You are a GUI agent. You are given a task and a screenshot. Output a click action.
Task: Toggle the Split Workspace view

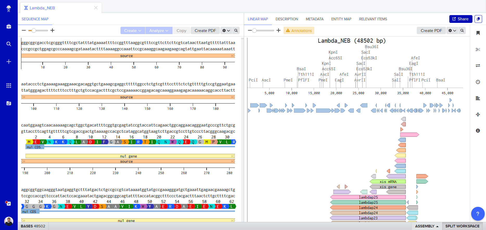(462, 226)
